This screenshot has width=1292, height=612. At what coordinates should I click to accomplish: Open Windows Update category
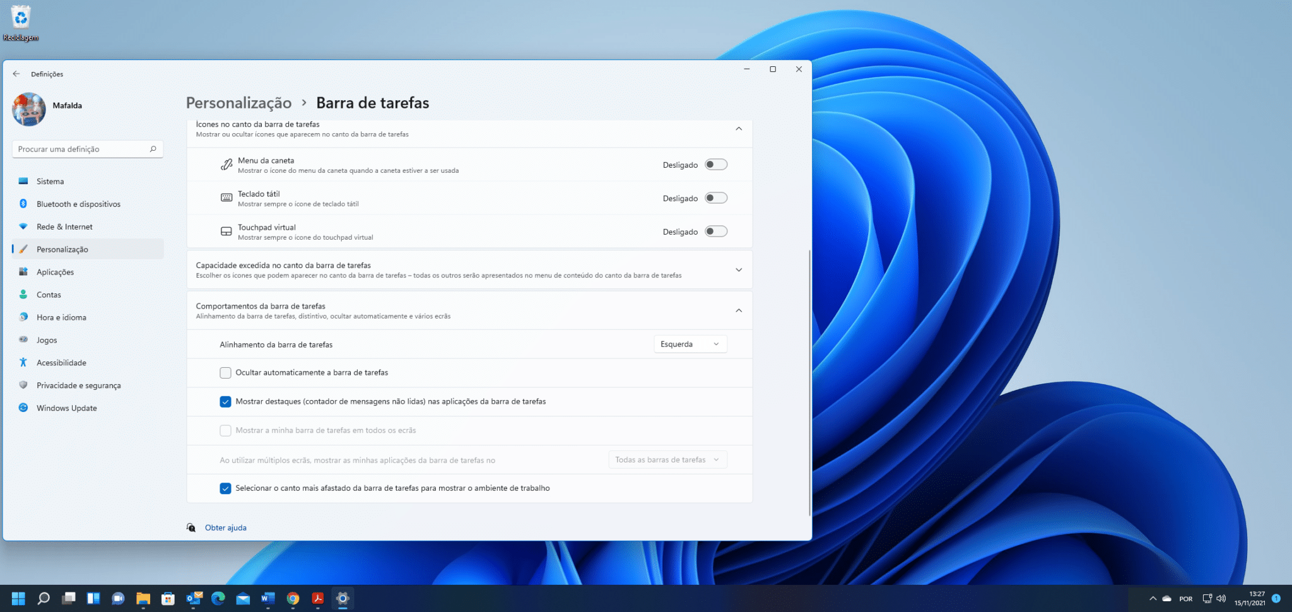88,408
